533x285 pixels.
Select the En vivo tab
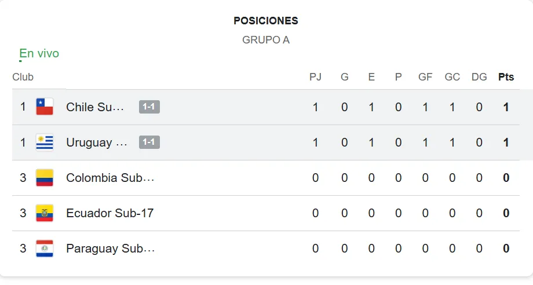click(39, 53)
